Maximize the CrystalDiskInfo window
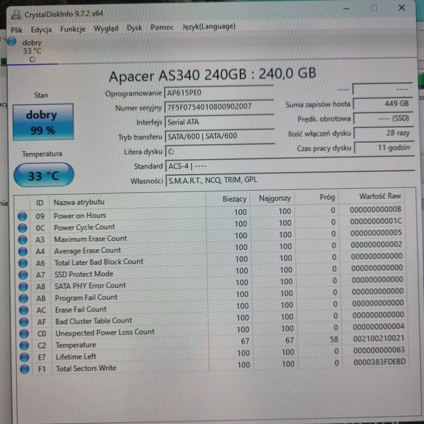The image size is (424, 424). pos(374,8)
